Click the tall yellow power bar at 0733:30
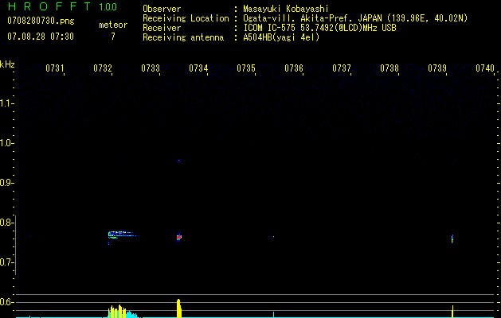501x318 pixels. pos(179,308)
